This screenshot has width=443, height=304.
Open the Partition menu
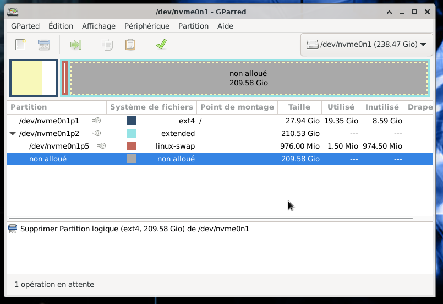[193, 26]
